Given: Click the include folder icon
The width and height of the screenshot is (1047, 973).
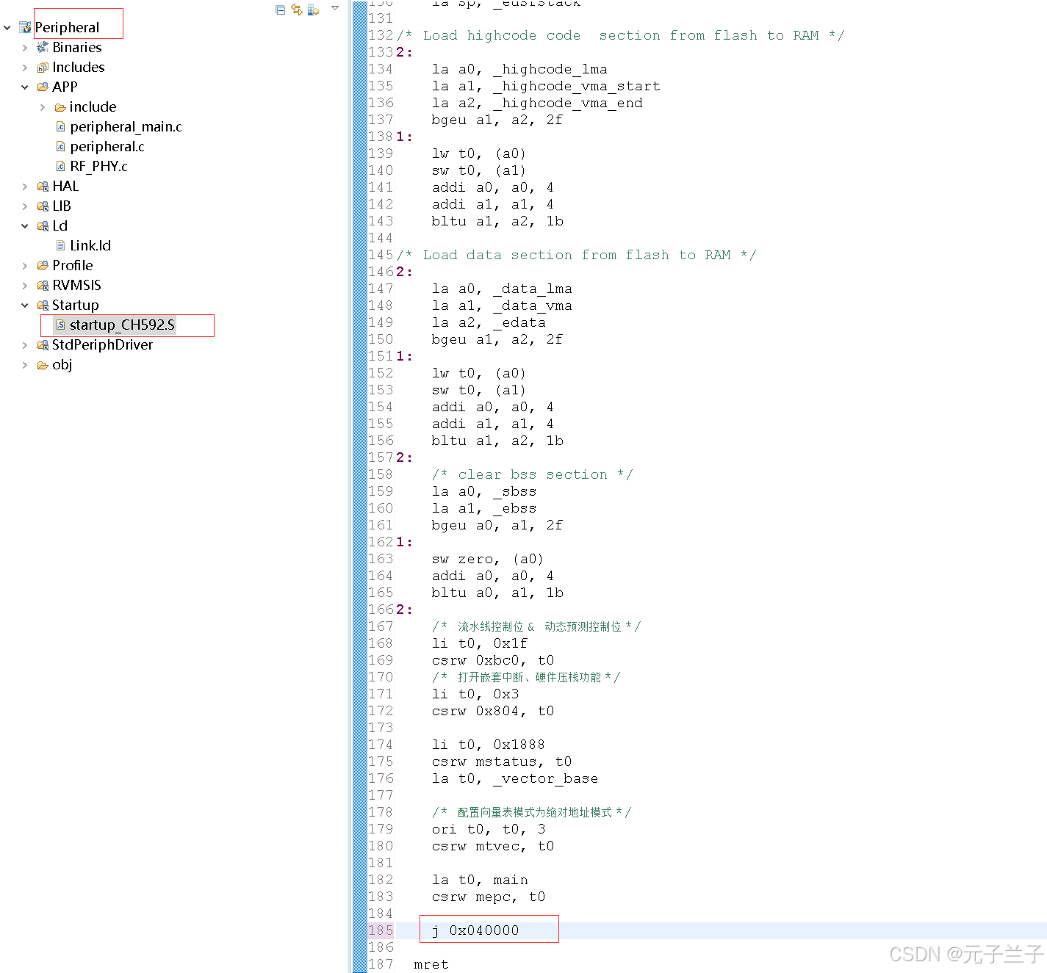Looking at the screenshot, I should [x=60, y=107].
